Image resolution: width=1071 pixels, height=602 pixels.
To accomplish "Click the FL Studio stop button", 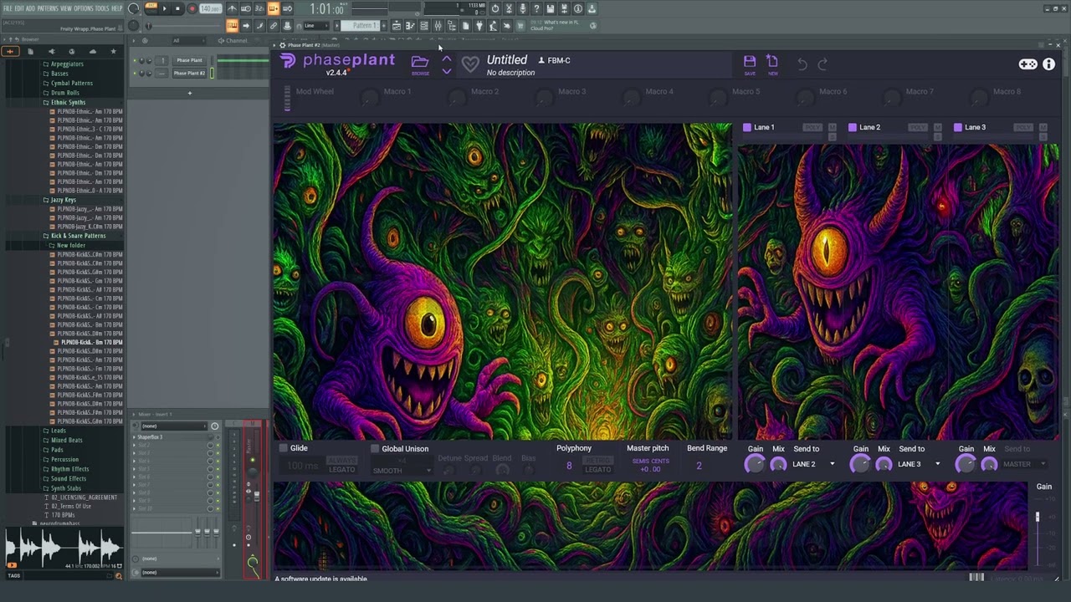I will point(177,8).
